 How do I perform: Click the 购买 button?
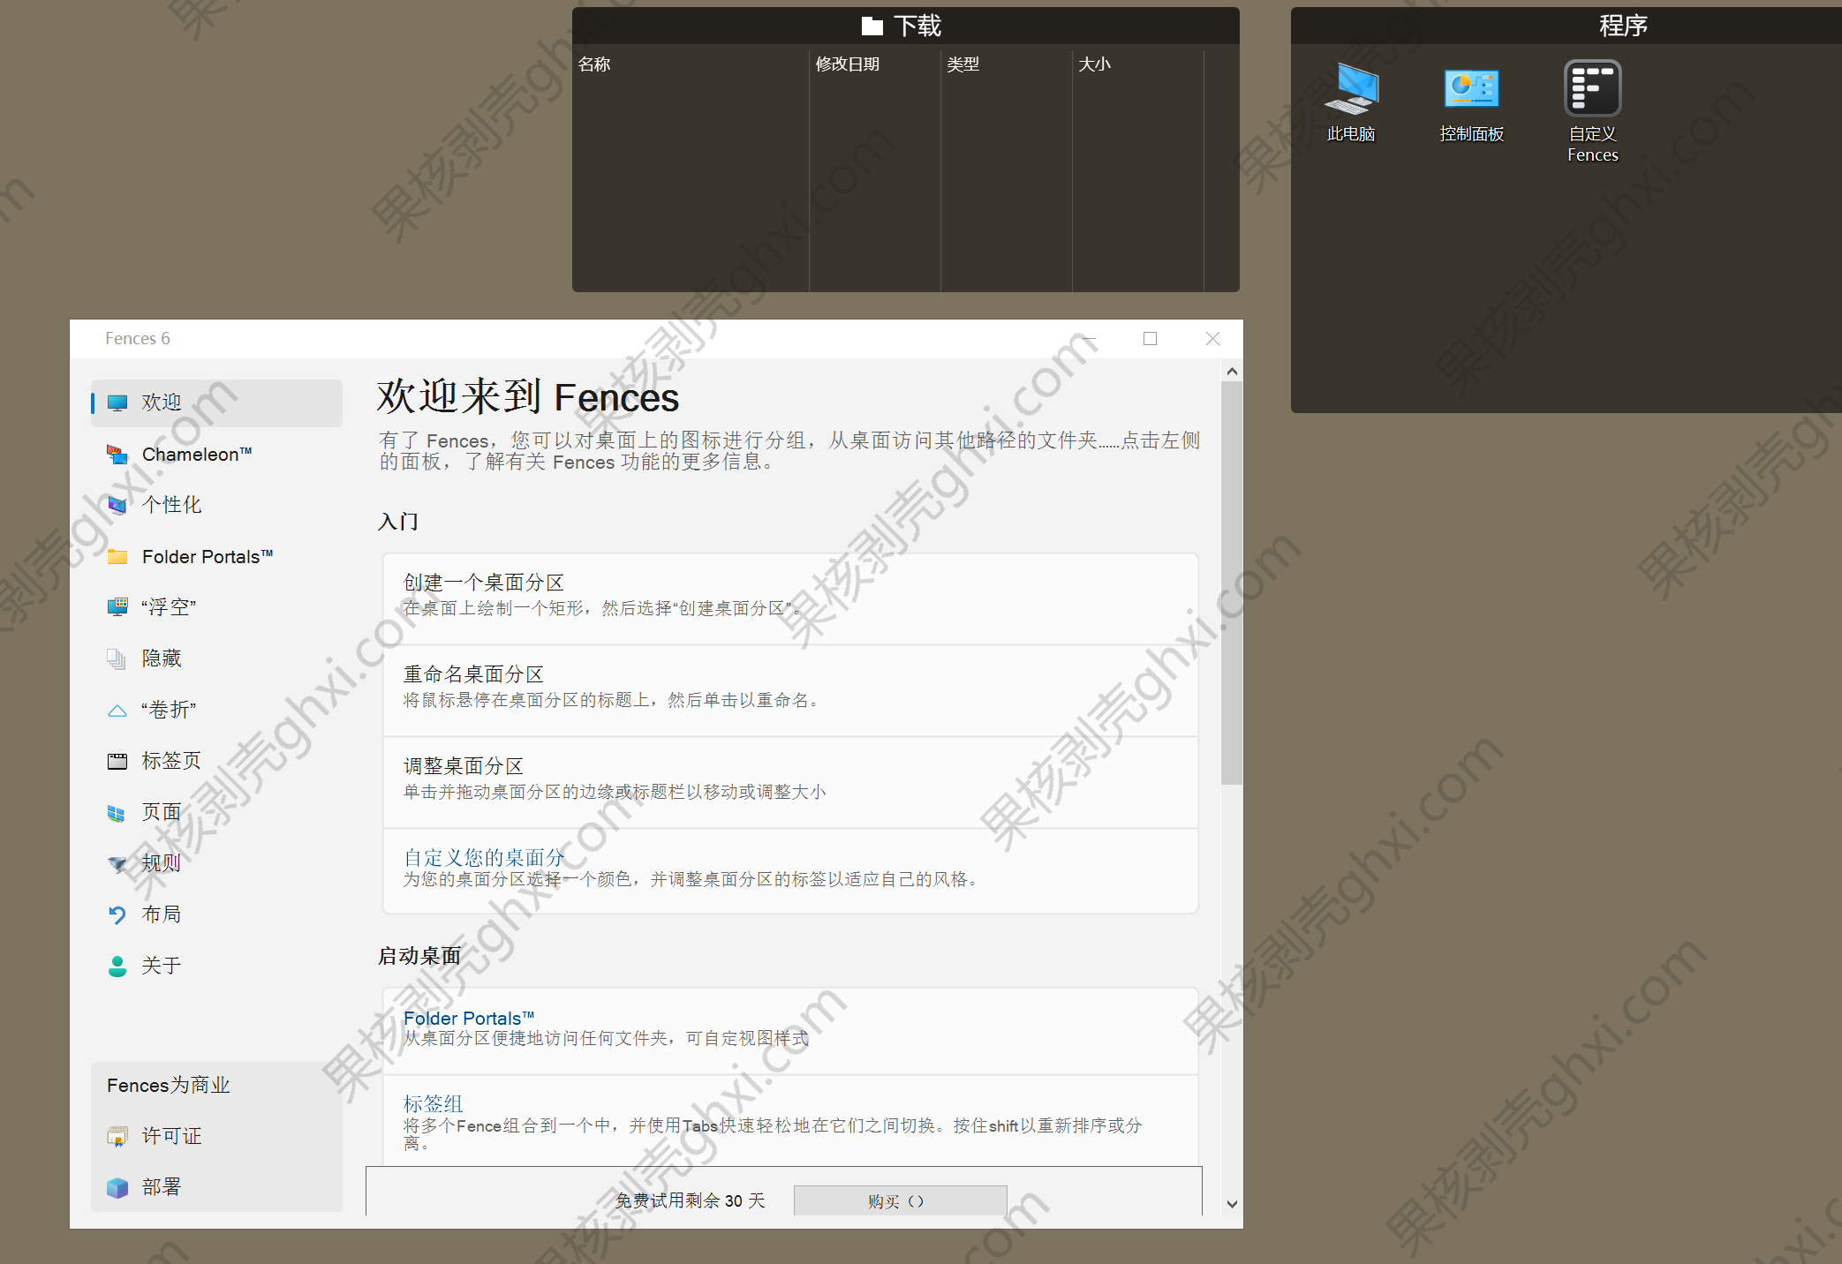click(x=900, y=1200)
